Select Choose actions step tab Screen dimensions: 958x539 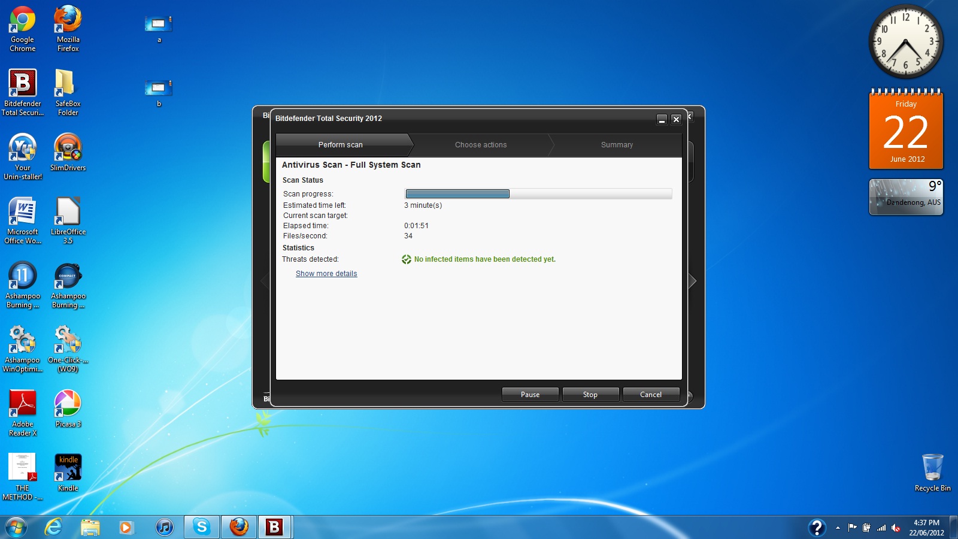pos(481,145)
